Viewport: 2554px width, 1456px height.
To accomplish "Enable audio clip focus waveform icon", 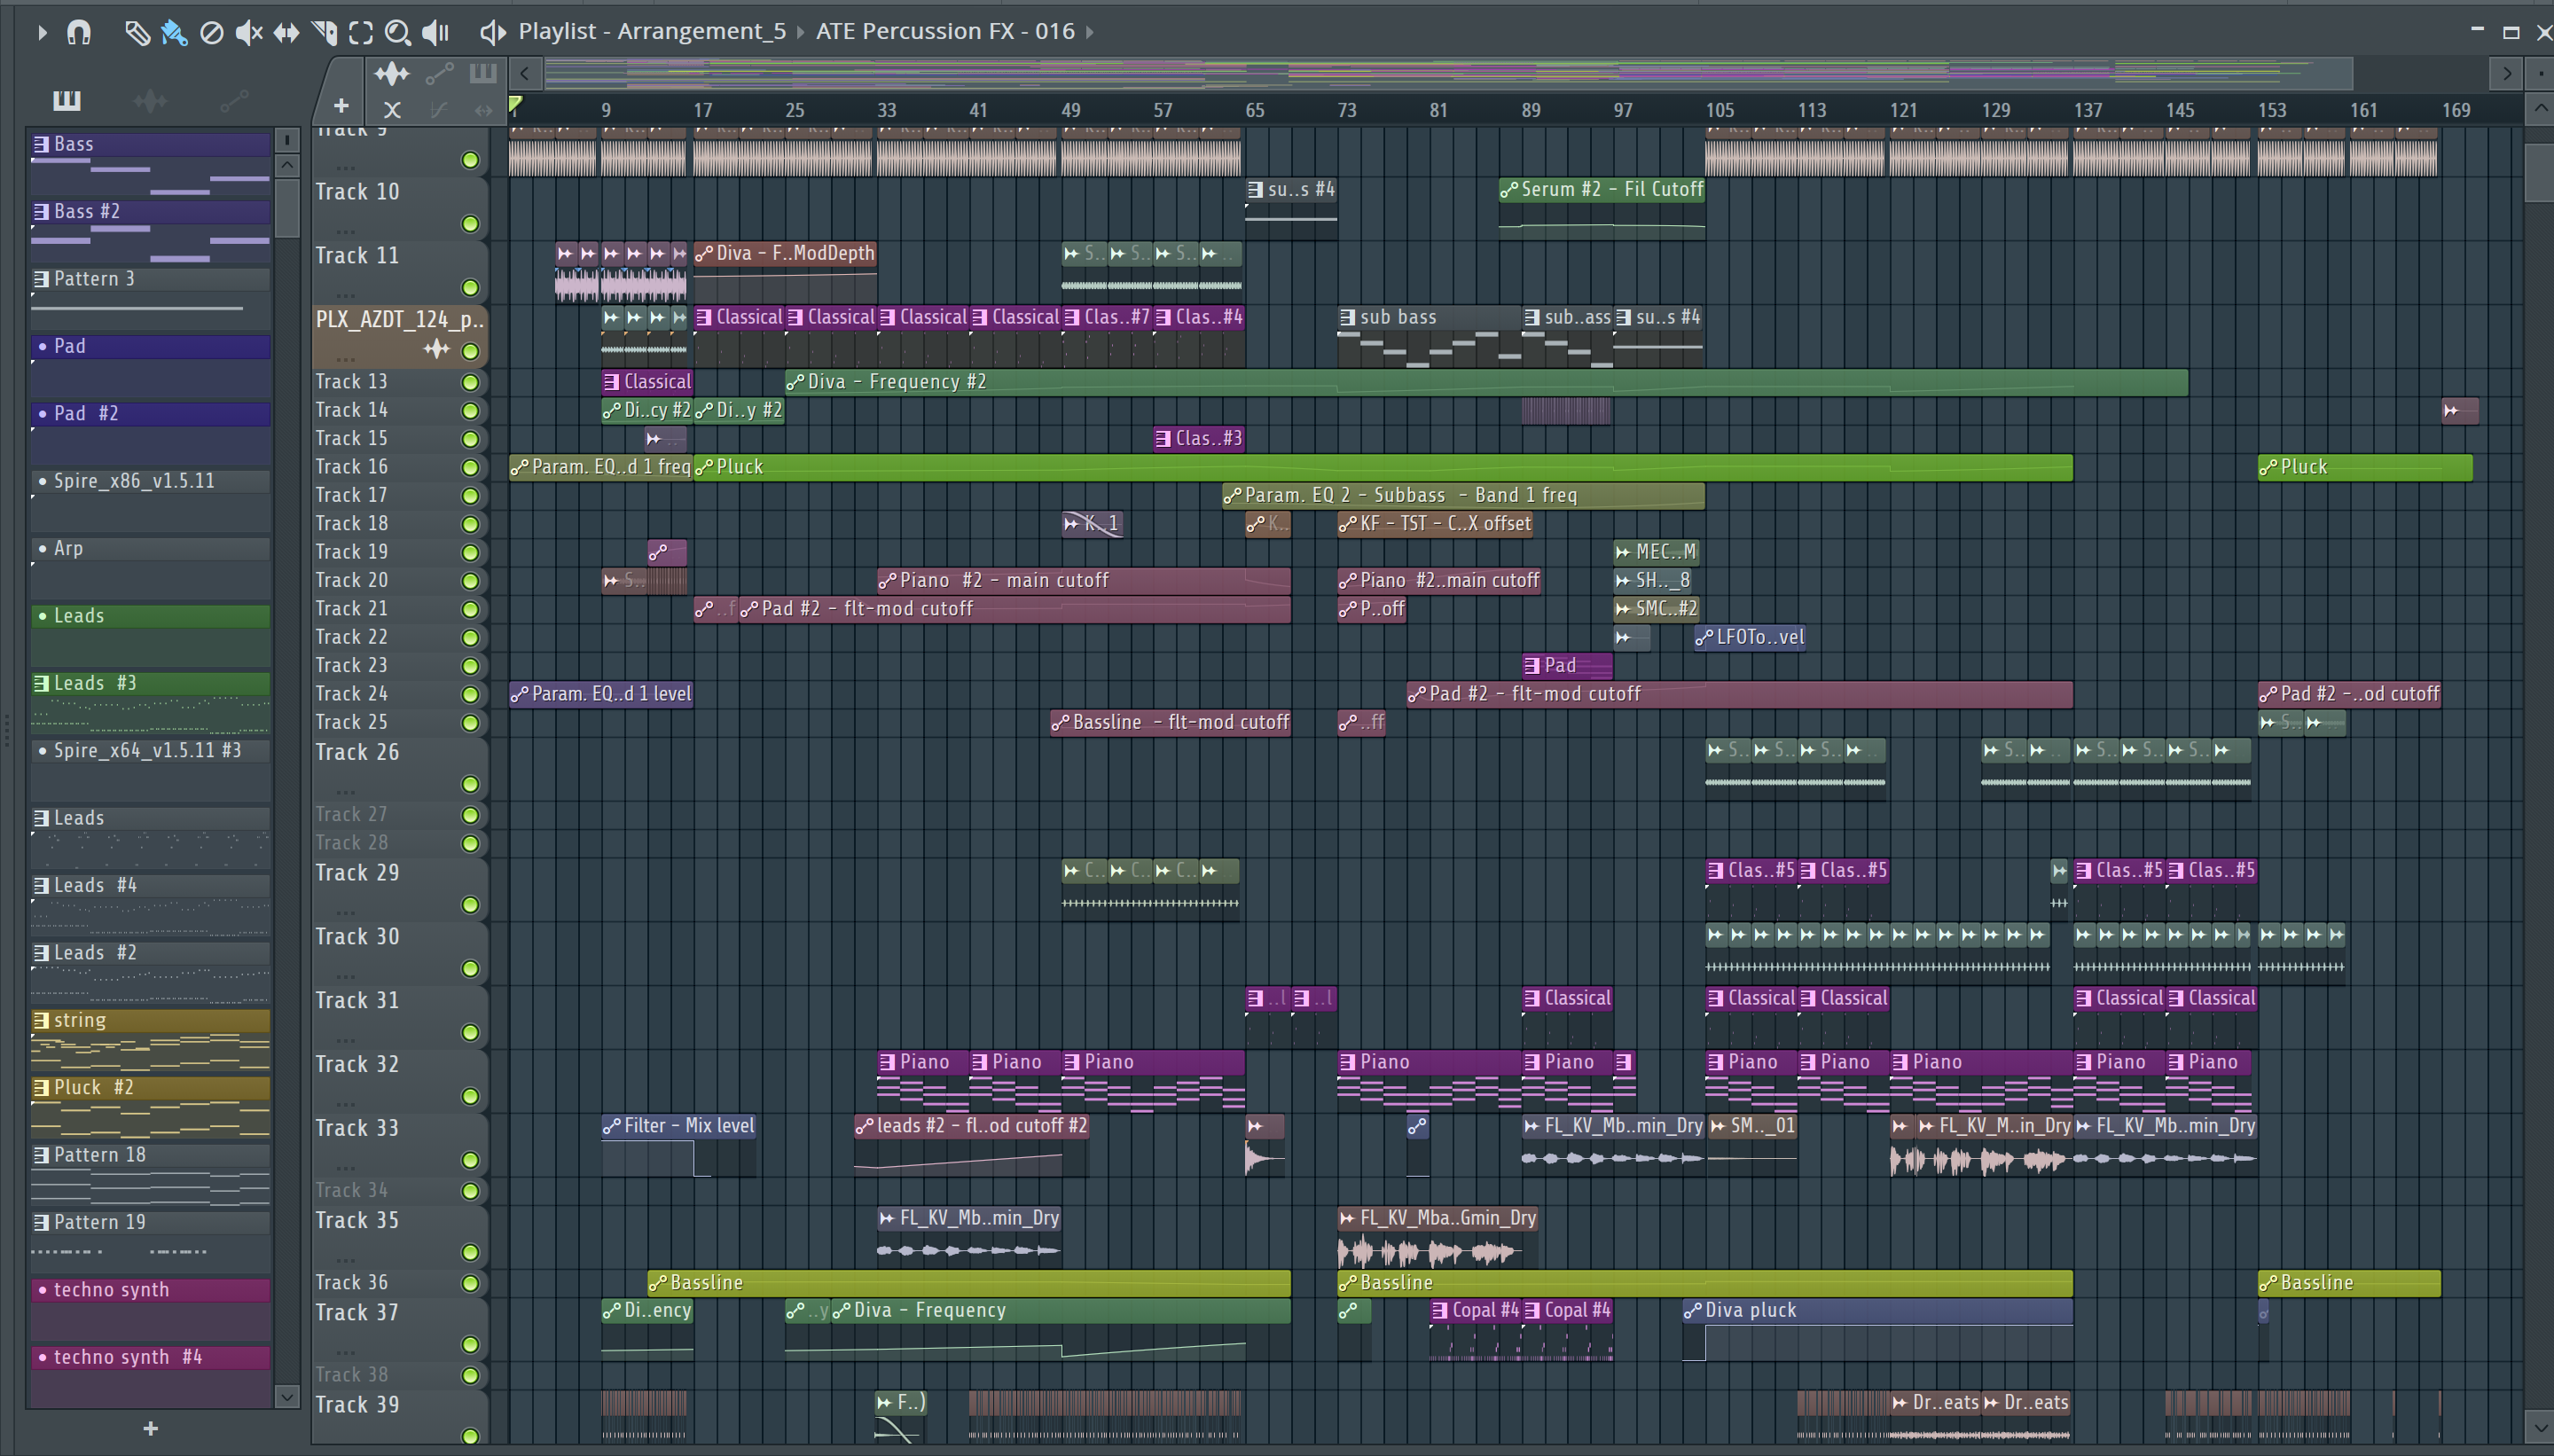I will (x=392, y=73).
